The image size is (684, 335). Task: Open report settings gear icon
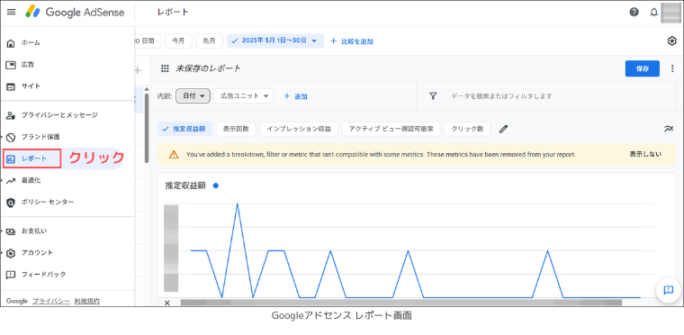[x=671, y=41]
